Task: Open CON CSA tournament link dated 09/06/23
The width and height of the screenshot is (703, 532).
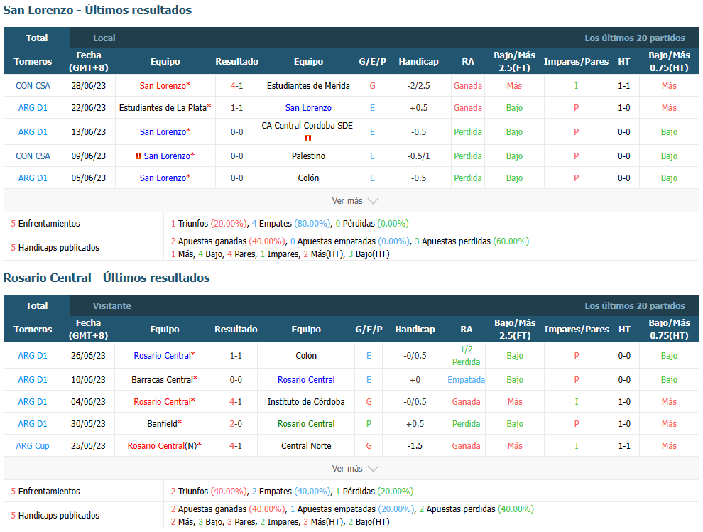Action: (x=33, y=156)
